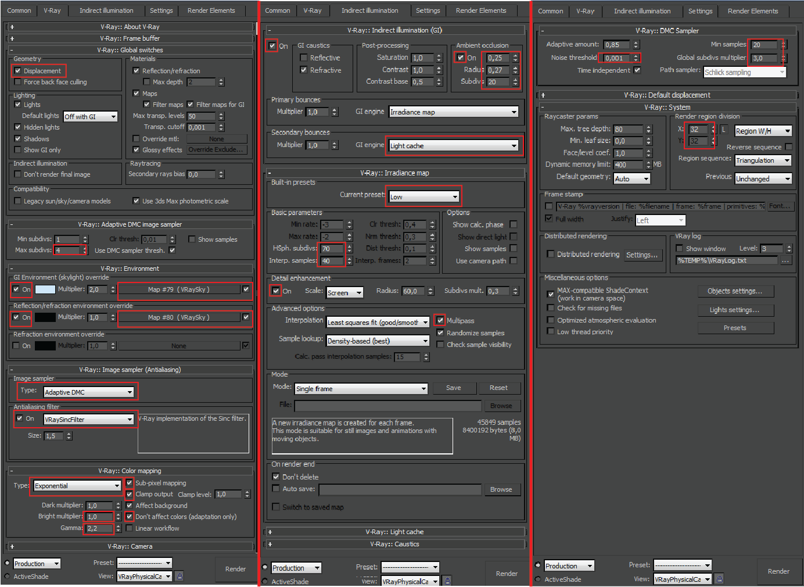Image resolution: width=804 pixels, height=587 pixels.
Task: Click the lock view icon in right panel
Action: [719, 579]
